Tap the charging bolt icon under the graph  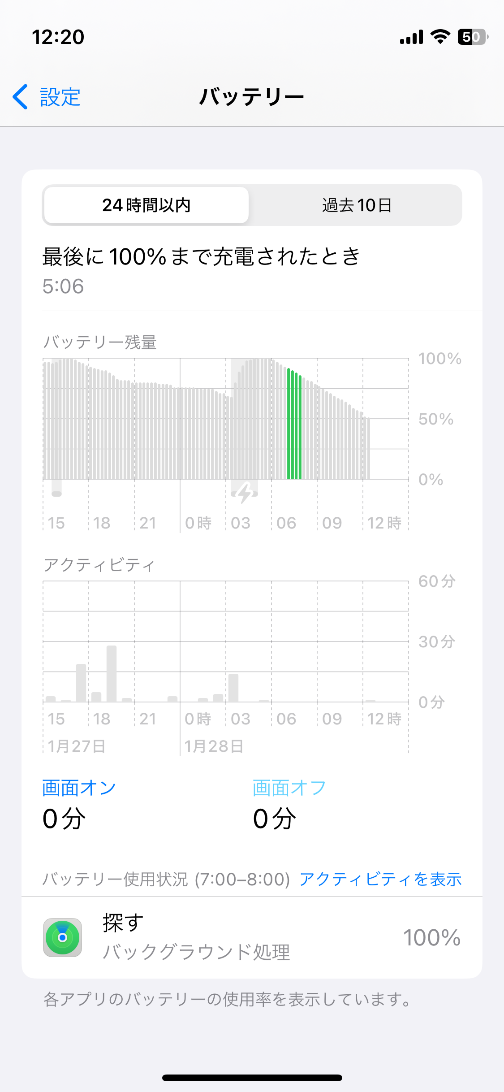tap(245, 493)
